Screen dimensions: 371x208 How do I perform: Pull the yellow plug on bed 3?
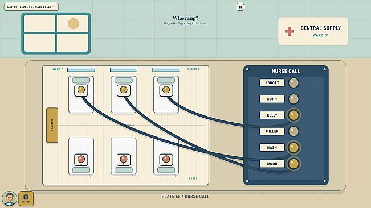point(166,90)
